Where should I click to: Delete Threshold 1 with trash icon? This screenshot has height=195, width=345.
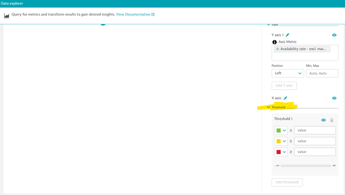[332, 120]
